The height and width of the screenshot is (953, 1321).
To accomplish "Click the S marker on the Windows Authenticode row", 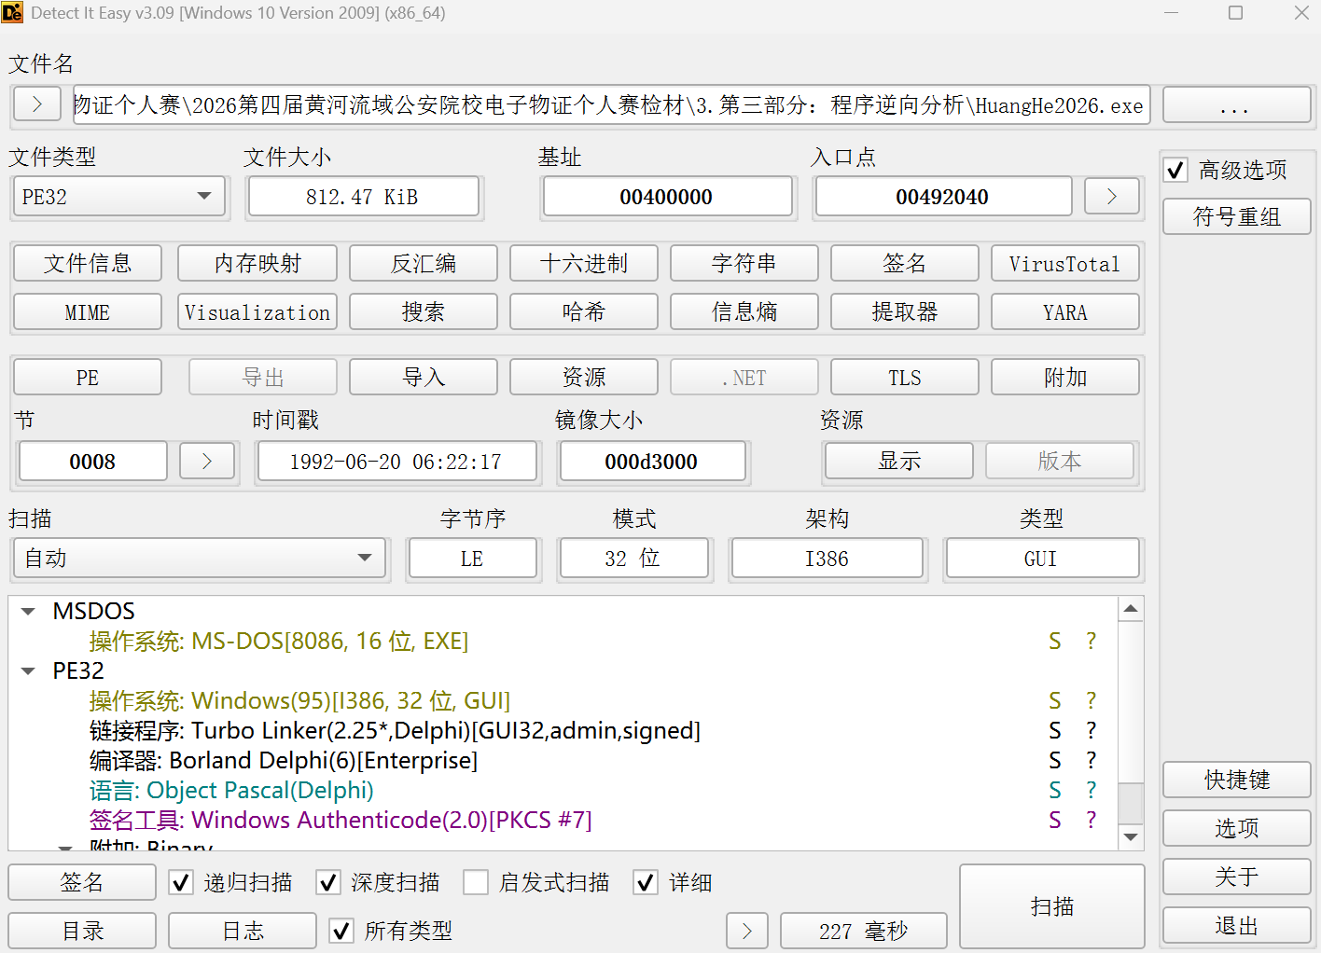I will point(1055,820).
